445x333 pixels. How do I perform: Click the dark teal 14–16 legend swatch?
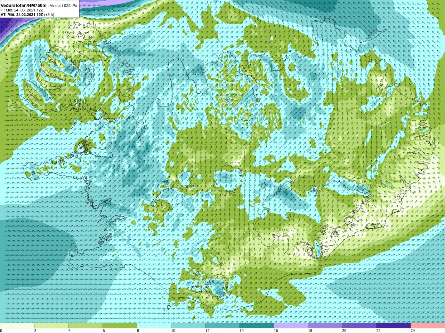pos(257,326)
